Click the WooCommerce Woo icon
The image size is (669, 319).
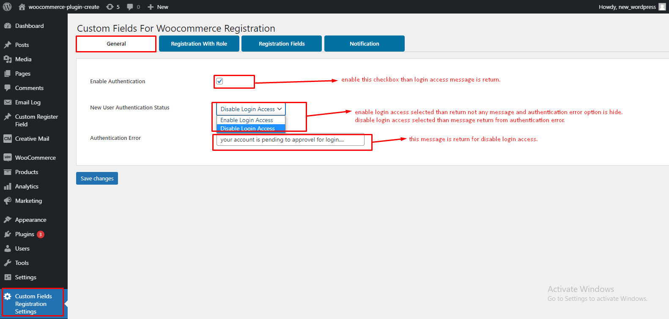point(8,158)
